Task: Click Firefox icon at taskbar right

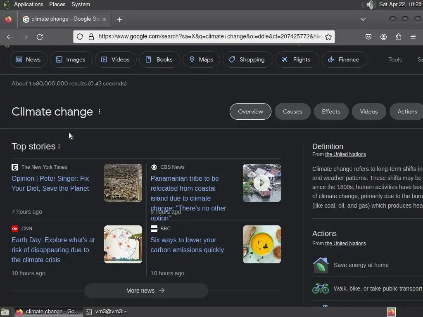Action: pyautogui.click(x=391, y=312)
